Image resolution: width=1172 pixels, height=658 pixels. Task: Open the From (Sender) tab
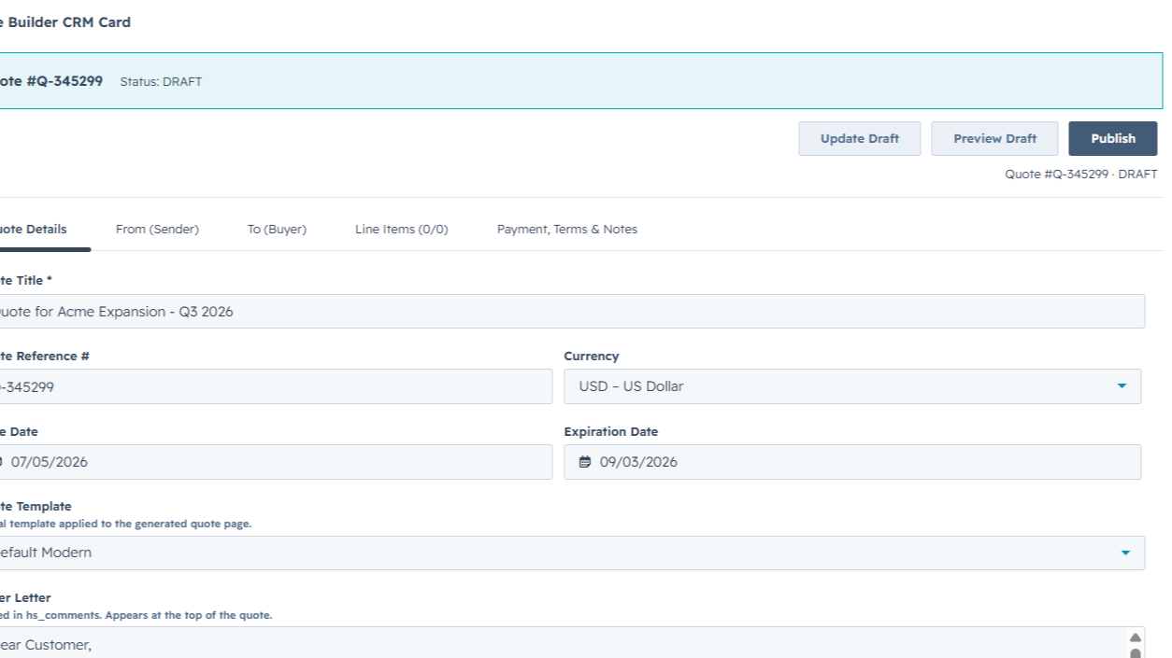[157, 230]
